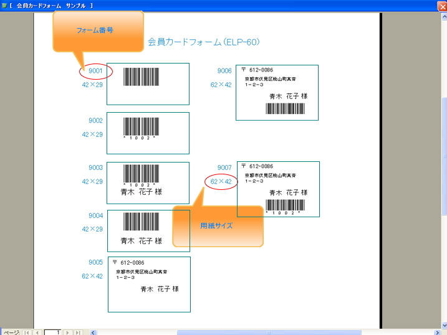Click the horizontal scrollbar thumb
The image size is (447, 335).
(x=269, y=333)
